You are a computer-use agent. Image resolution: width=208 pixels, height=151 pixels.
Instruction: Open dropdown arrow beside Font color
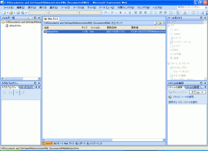pyautogui.click(x=188, y=13)
